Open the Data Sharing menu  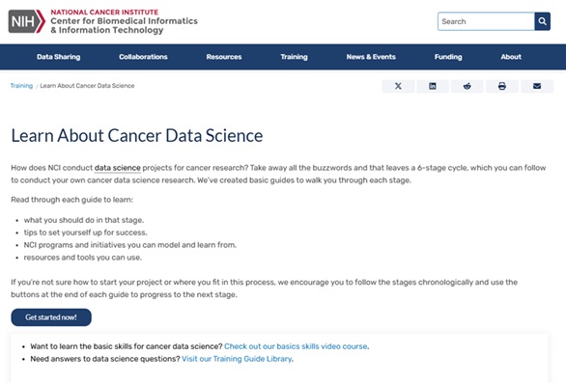pos(59,57)
